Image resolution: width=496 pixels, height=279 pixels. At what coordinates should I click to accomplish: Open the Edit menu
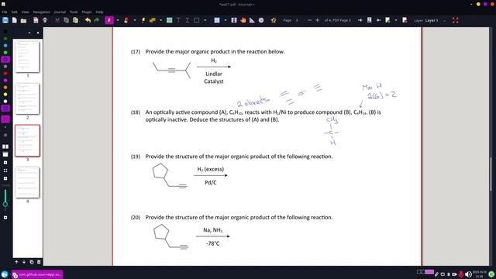15,12
